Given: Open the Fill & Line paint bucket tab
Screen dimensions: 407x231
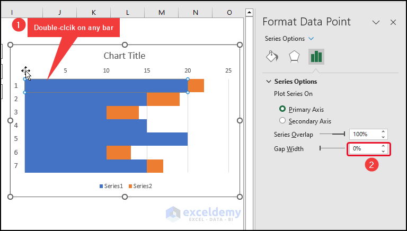Looking at the screenshot, I should pyautogui.click(x=272, y=57).
